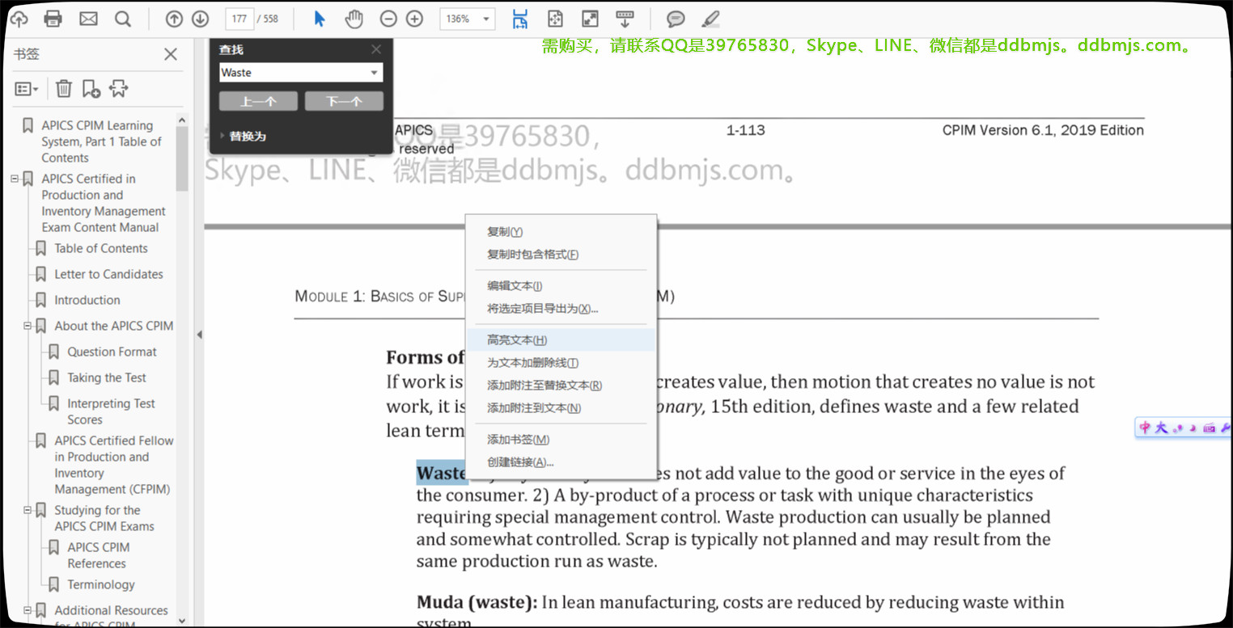Choose 添加附注至替换文本(R) menu entry
1233x628 pixels.
pos(562,386)
